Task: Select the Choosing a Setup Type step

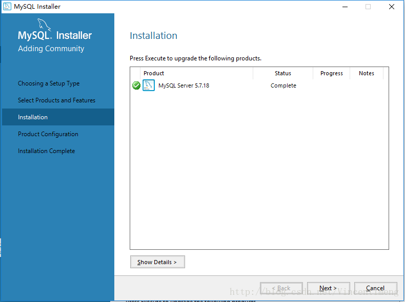Action: pos(49,83)
